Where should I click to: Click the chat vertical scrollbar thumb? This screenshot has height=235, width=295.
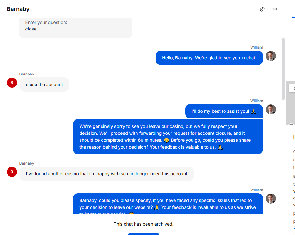tap(283, 69)
